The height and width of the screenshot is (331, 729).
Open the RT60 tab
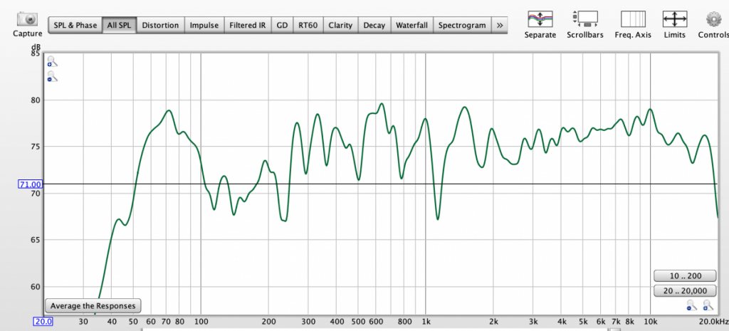(x=308, y=25)
